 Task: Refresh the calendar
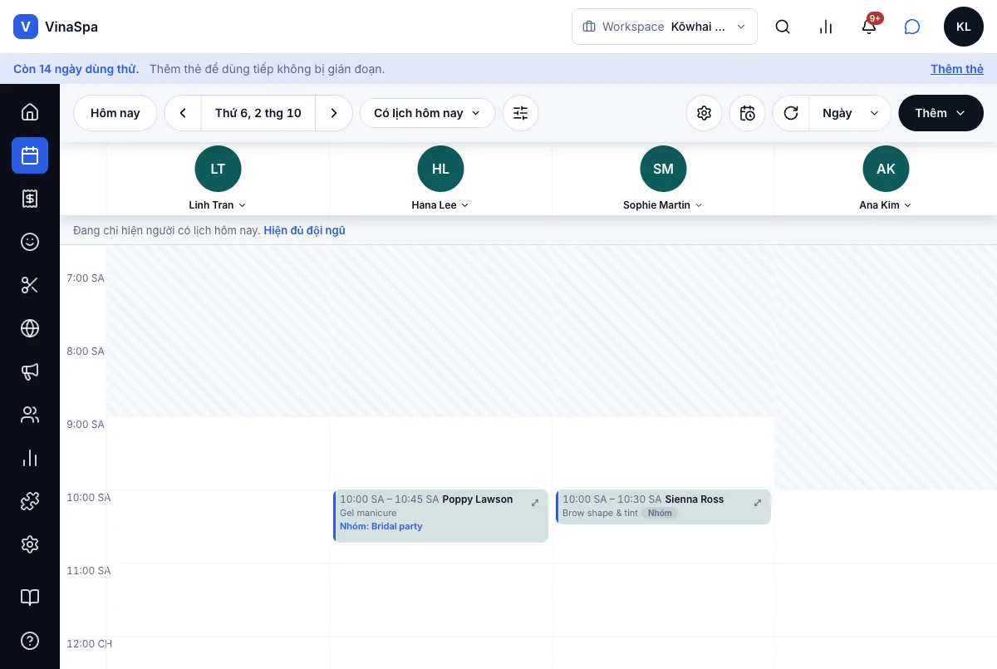(x=791, y=113)
